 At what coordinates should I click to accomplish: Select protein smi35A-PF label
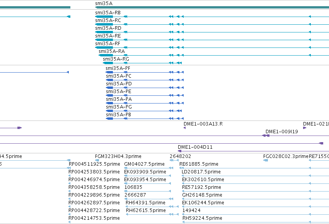tap(118, 68)
